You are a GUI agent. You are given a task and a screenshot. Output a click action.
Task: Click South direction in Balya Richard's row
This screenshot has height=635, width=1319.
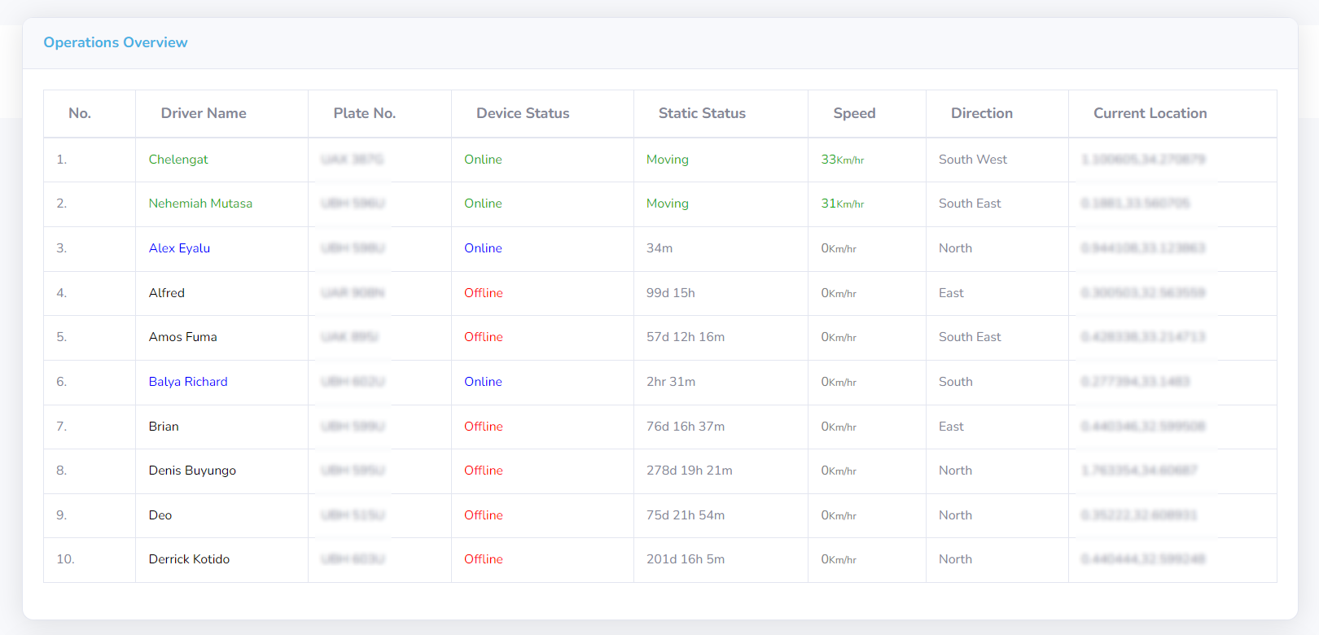click(x=955, y=382)
